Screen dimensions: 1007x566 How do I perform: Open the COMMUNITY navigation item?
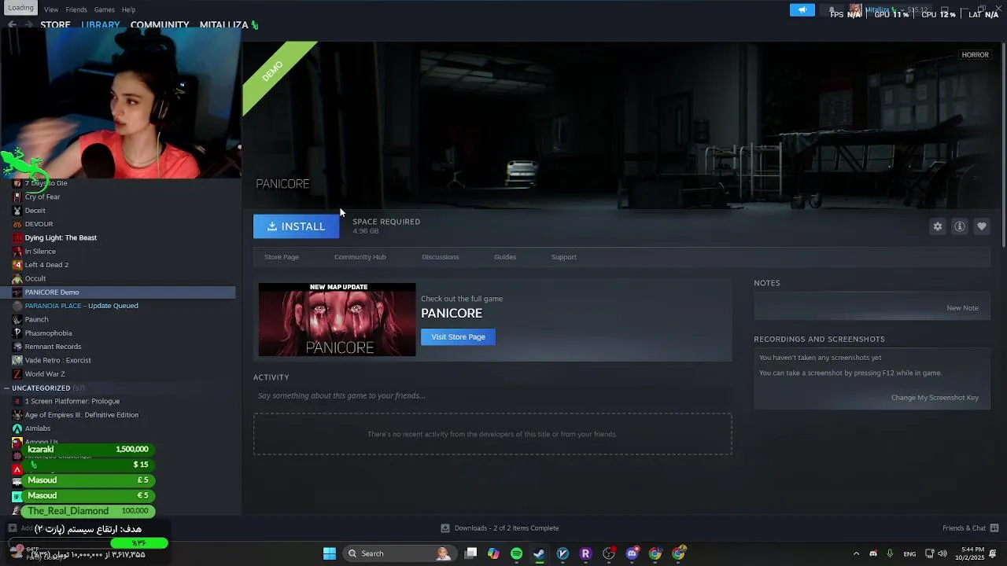pos(160,25)
